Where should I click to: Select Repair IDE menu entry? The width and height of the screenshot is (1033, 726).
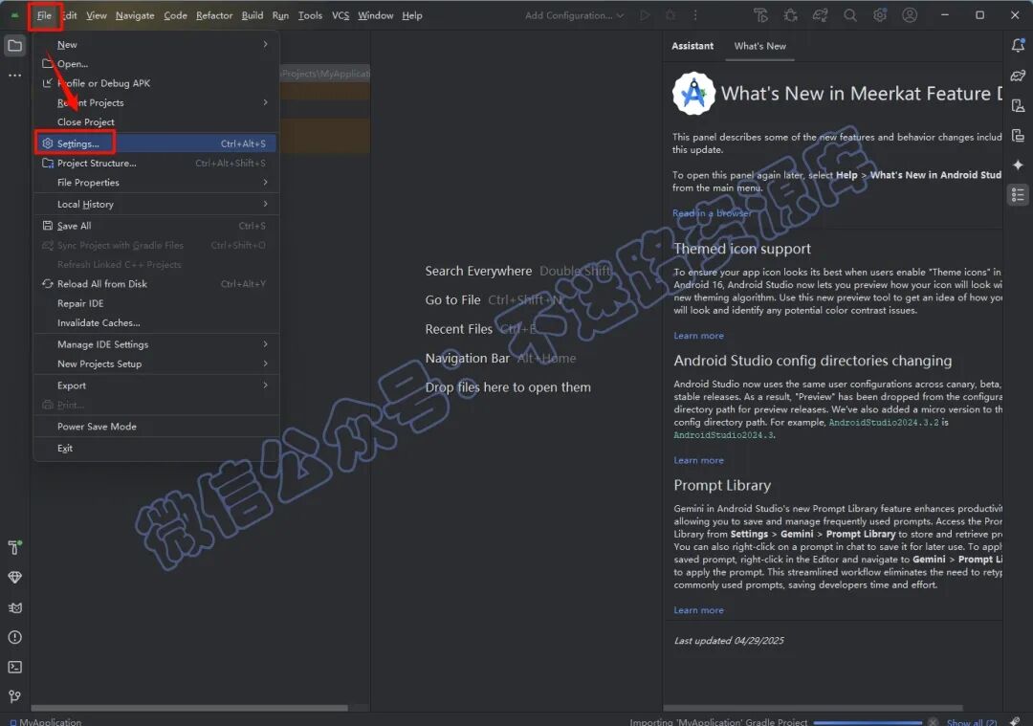pyautogui.click(x=156, y=303)
